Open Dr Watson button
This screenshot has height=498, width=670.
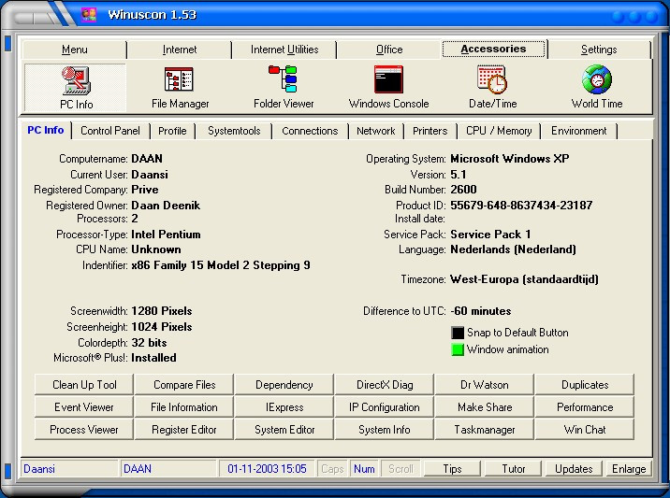pos(485,385)
